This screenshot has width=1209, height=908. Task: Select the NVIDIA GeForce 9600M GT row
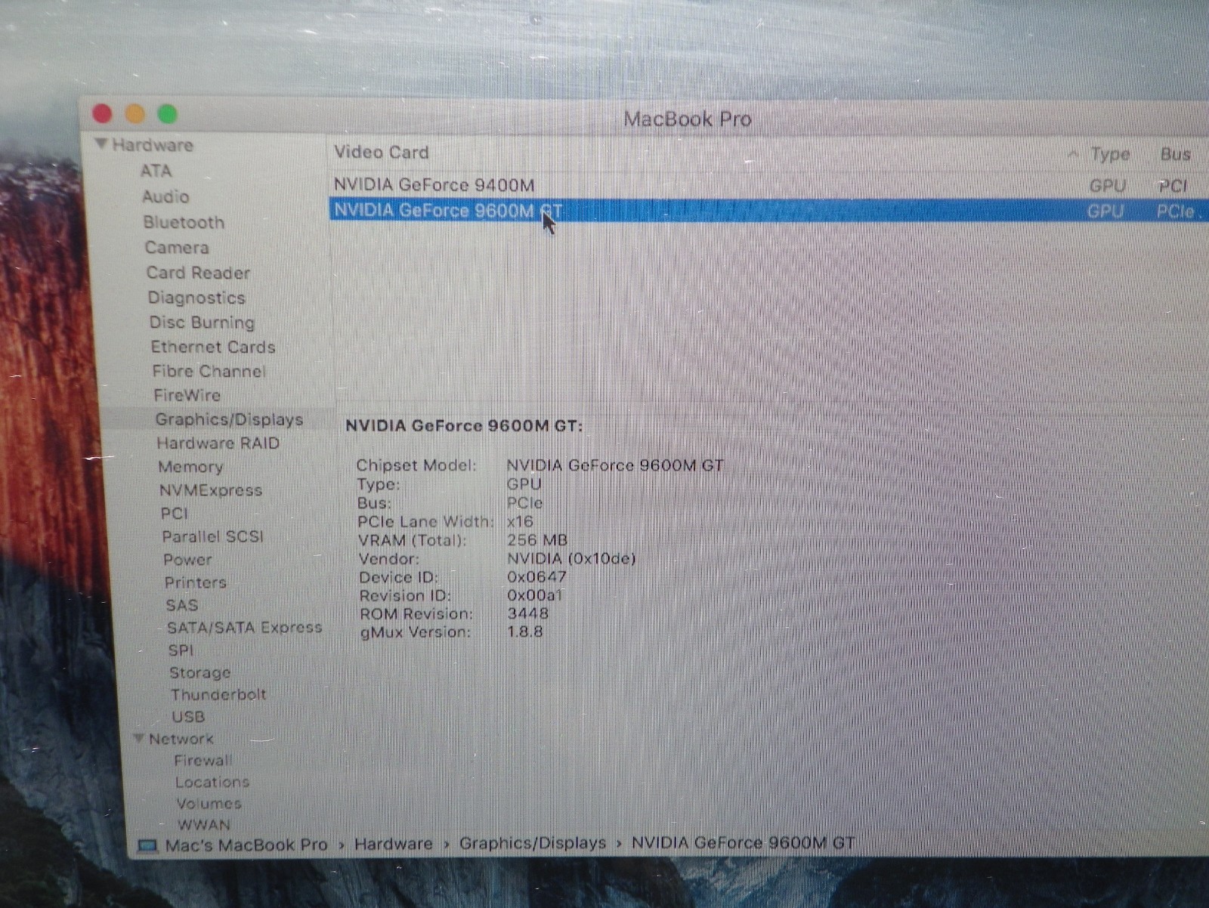pyautogui.click(x=767, y=210)
